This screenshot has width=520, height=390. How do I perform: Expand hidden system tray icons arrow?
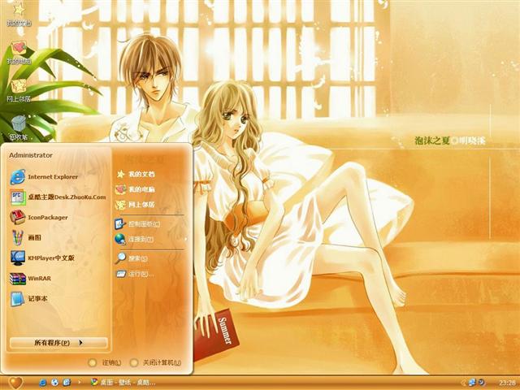(x=463, y=383)
